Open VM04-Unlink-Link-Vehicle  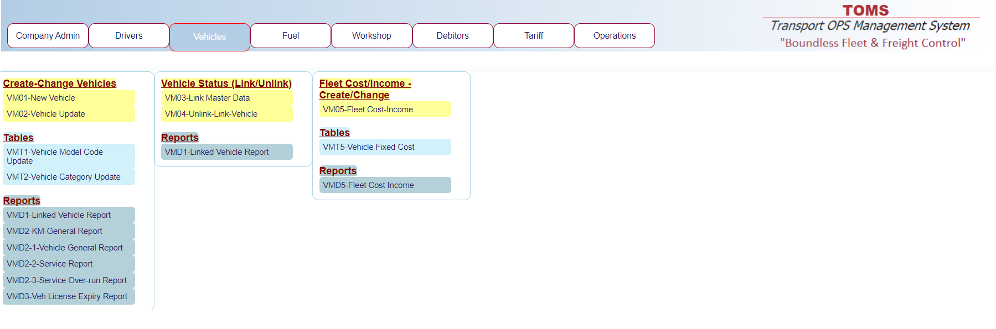click(226, 114)
